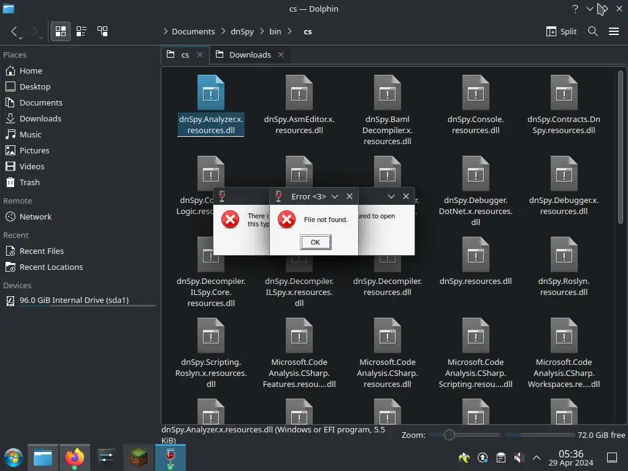Select dnSpy.resources.dll file
The image size is (628, 471).
(x=475, y=261)
